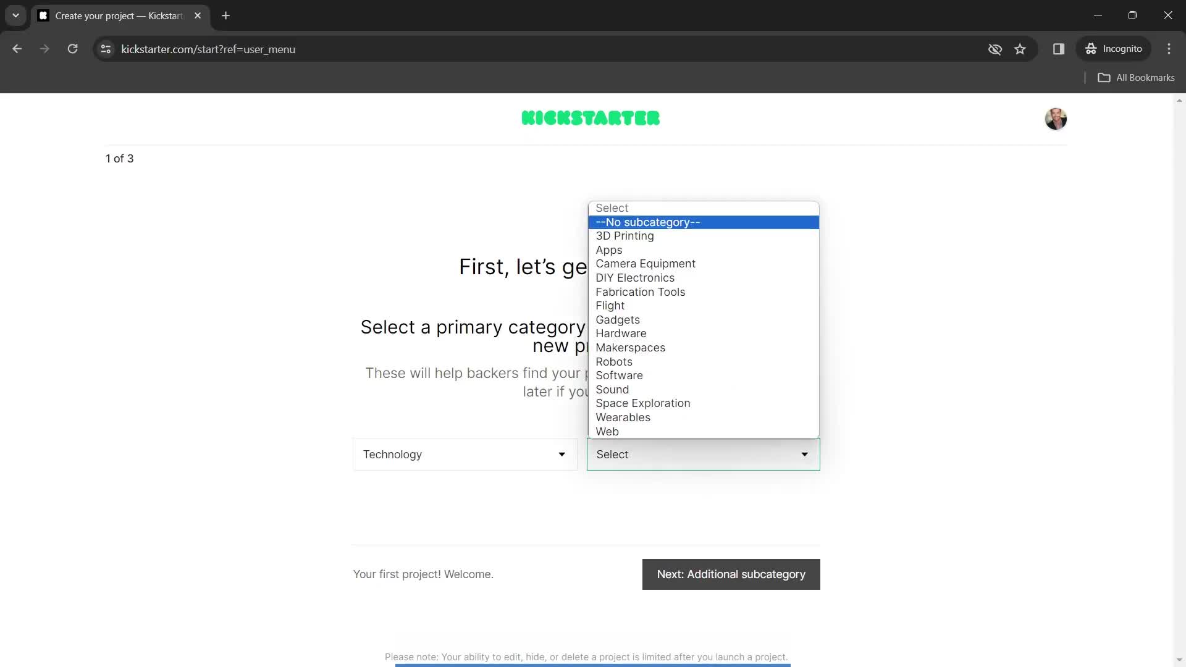
Task: Click the forward navigation arrow icon
Action: click(44, 49)
